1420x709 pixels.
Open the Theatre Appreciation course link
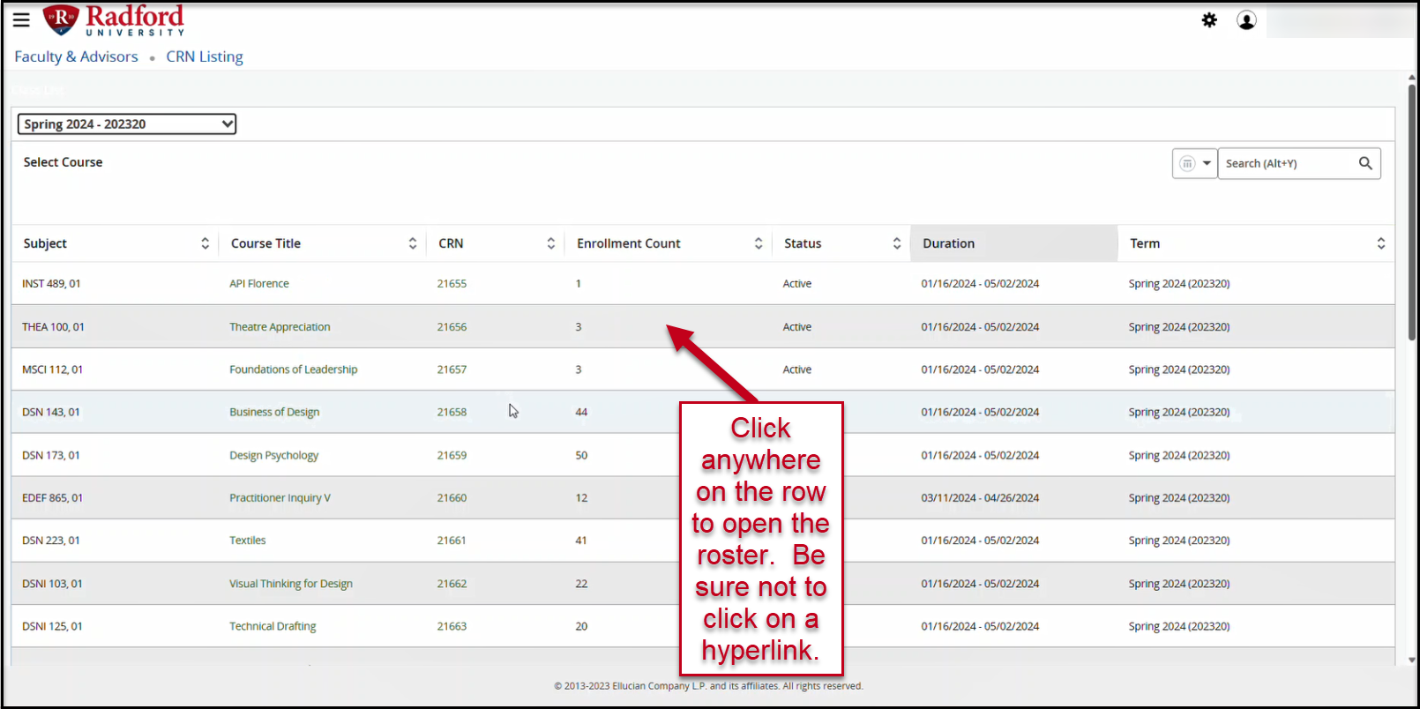coord(280,327)
